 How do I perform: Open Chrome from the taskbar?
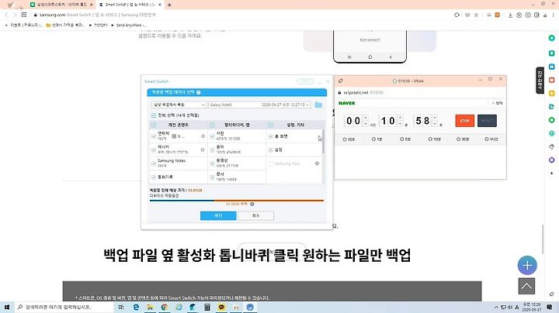[165, 307]
